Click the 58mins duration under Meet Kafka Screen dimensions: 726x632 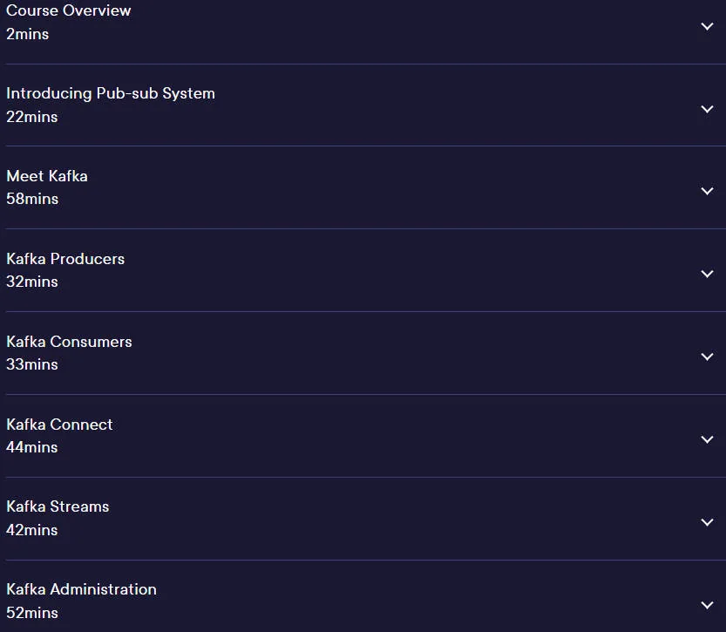[x=32, y=199]
